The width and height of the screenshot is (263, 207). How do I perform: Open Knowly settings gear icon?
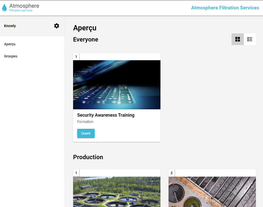click(x=57, y=26)
